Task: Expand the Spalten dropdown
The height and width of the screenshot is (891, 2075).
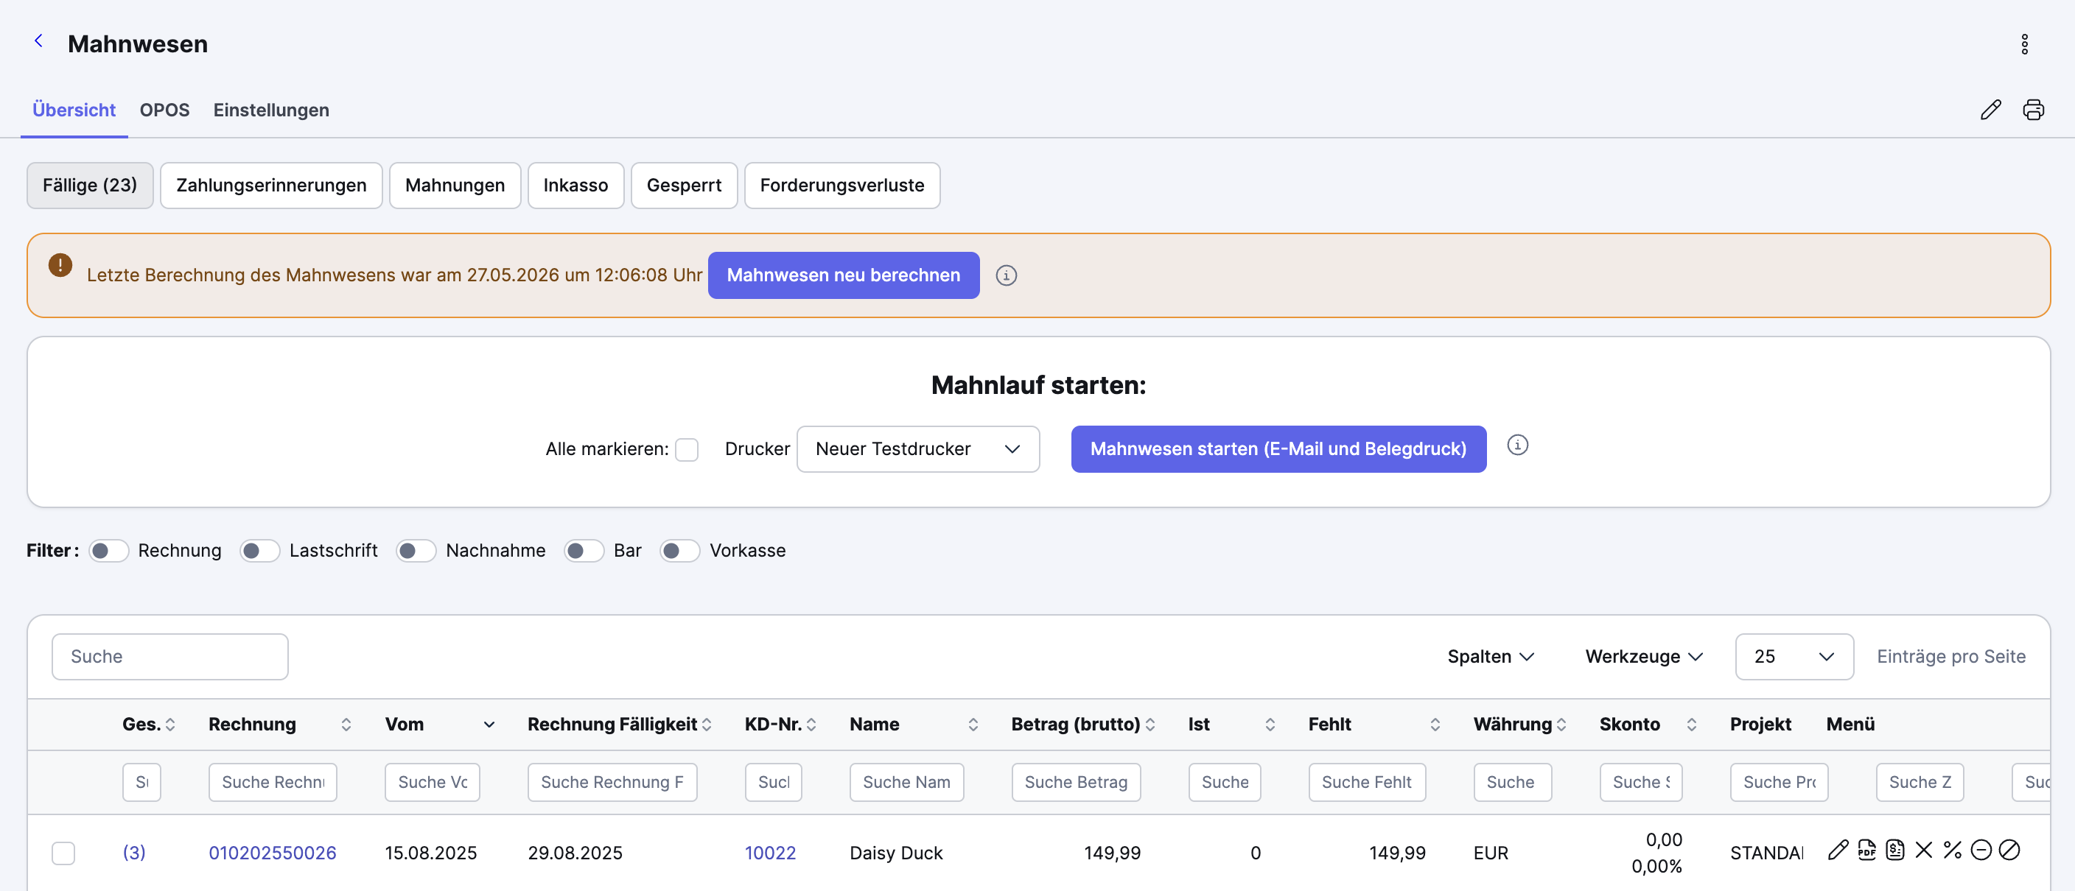Action: (1490, 657)
